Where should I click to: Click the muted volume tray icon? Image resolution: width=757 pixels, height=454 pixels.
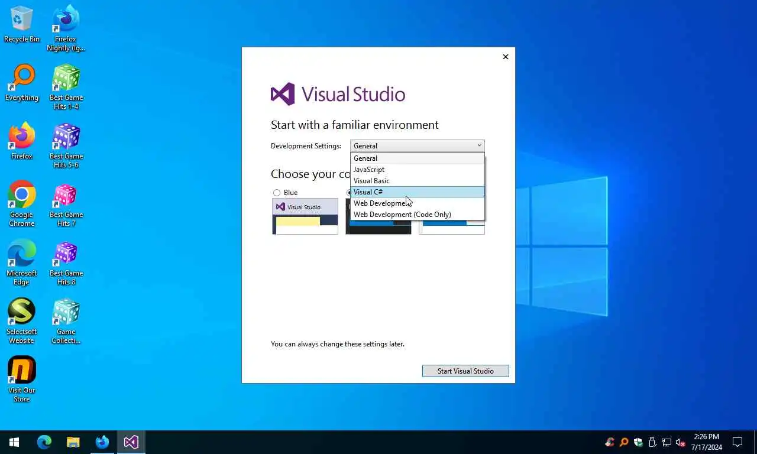[x=681, y=442]
